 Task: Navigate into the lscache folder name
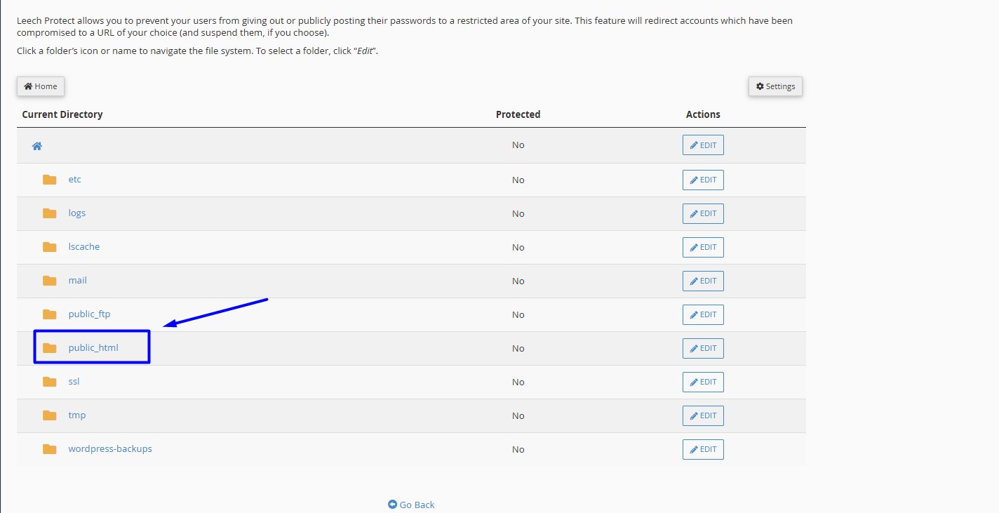click(84, 247)
